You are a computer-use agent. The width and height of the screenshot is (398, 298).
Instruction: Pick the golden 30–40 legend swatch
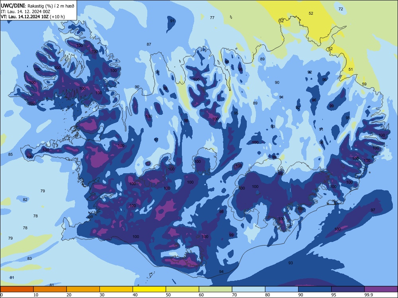point(116,289)
